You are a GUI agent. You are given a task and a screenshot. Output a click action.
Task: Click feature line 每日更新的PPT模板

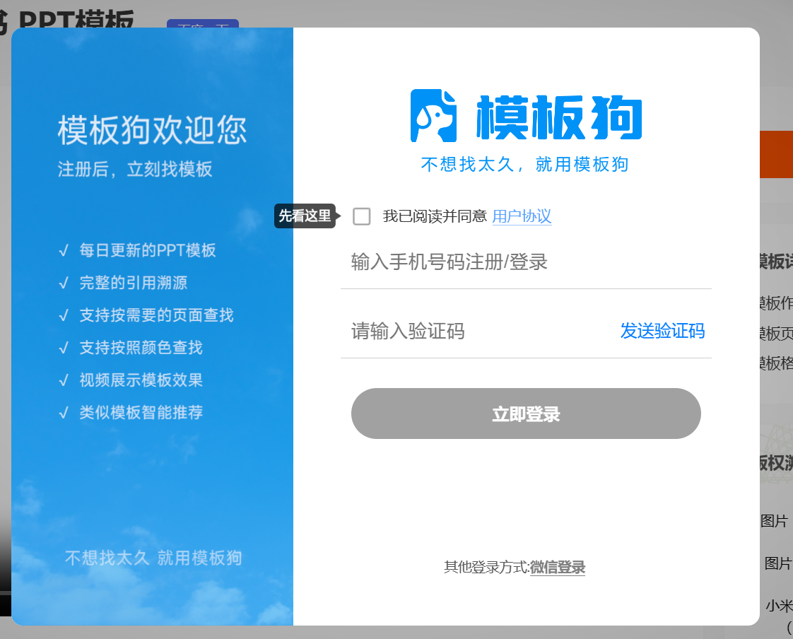point(148,250)
